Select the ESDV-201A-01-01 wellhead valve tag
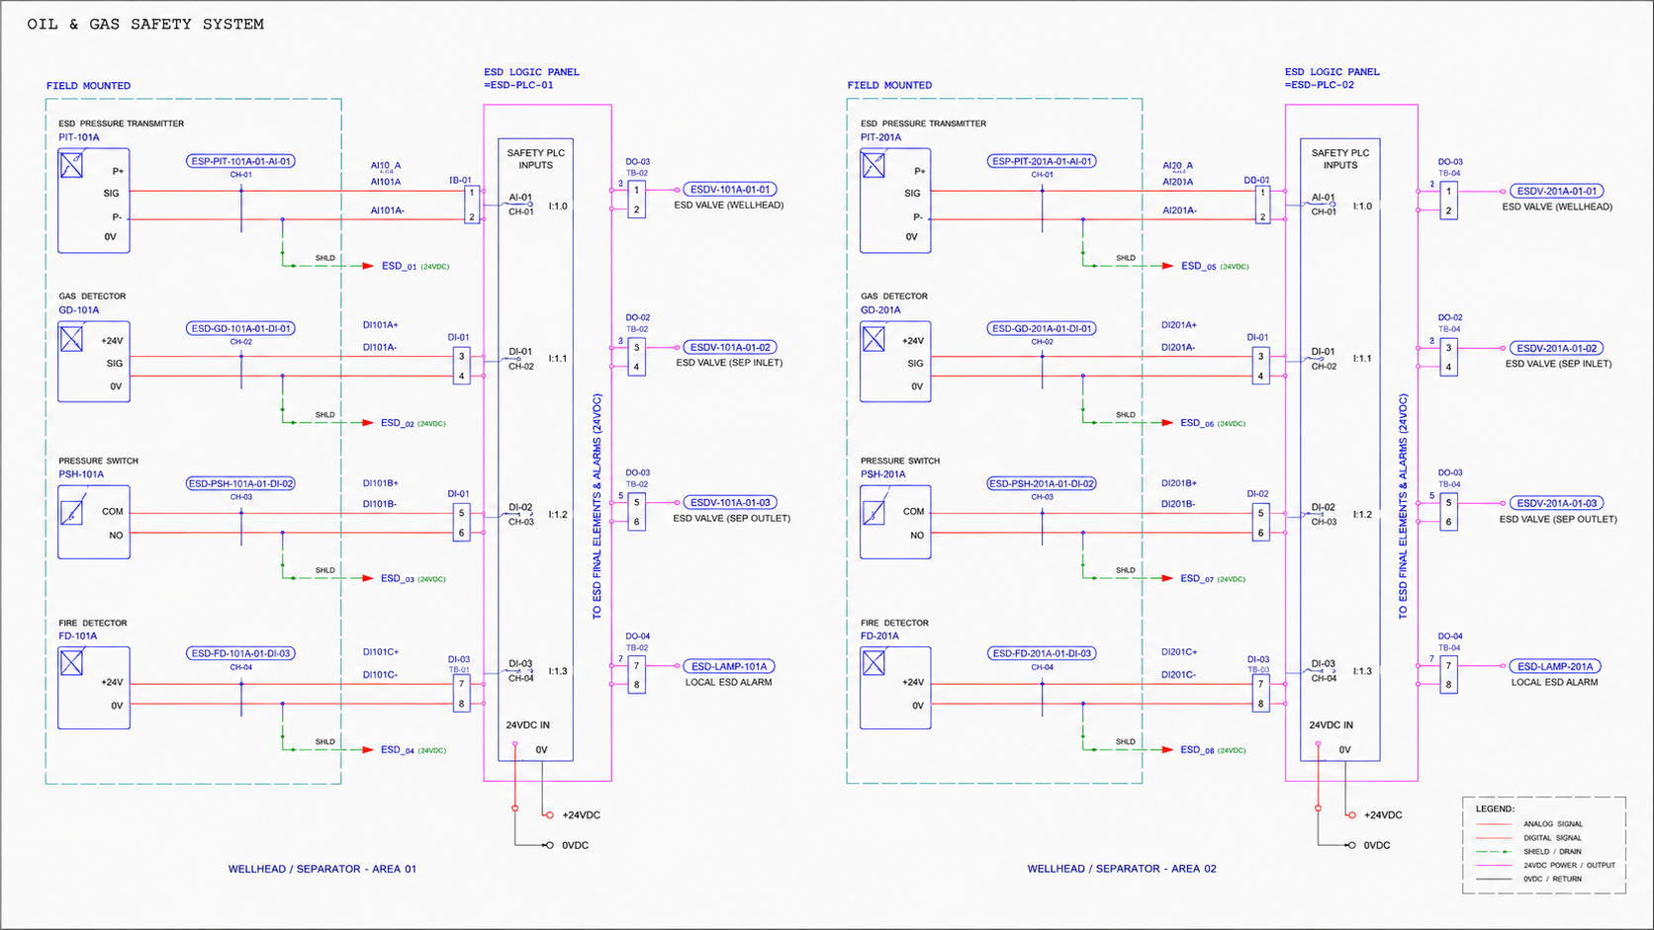This screenshot has width=1654, height=930. [x=1557, y=191]
